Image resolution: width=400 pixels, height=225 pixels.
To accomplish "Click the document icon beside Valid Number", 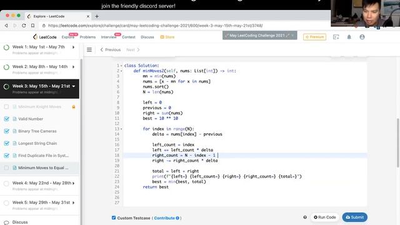I will (x=14, y=119).
